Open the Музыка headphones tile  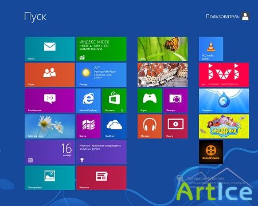click(150, 126)
